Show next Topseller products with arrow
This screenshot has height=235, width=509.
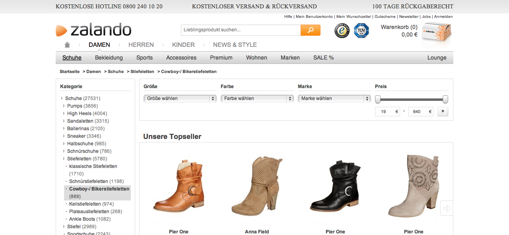447,208
